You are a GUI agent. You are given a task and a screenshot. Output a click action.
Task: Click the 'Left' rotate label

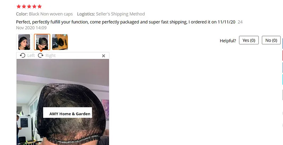31,56
